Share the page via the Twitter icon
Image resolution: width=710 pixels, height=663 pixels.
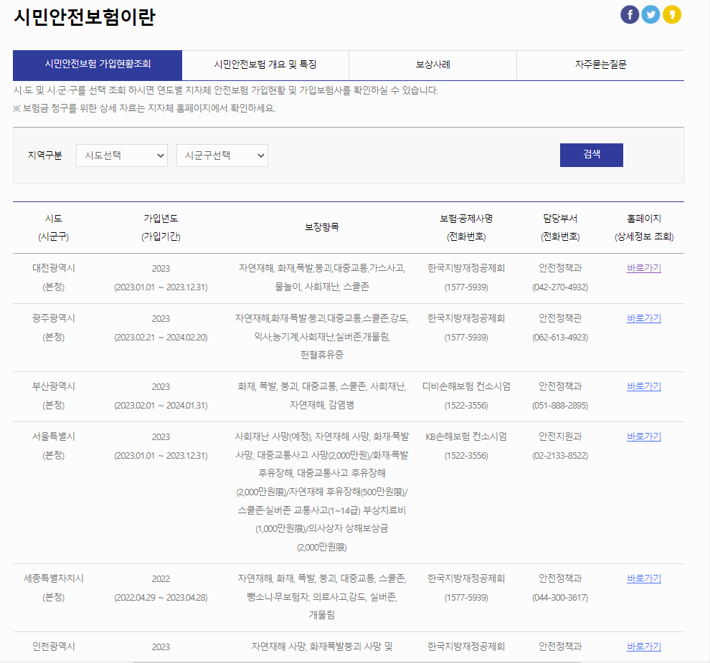[650, 14]
